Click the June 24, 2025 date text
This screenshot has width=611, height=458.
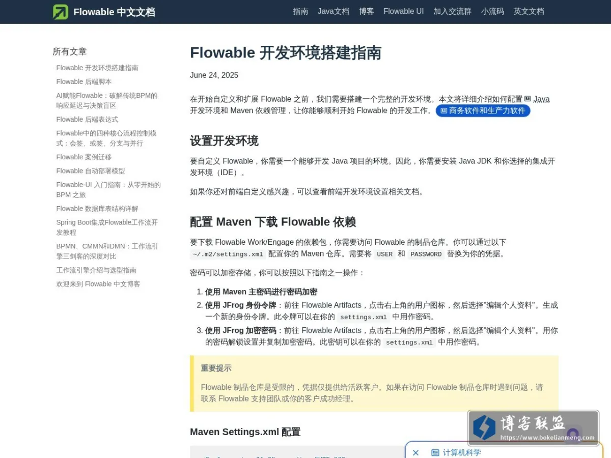pyautogui.click(x=214, y=75)
